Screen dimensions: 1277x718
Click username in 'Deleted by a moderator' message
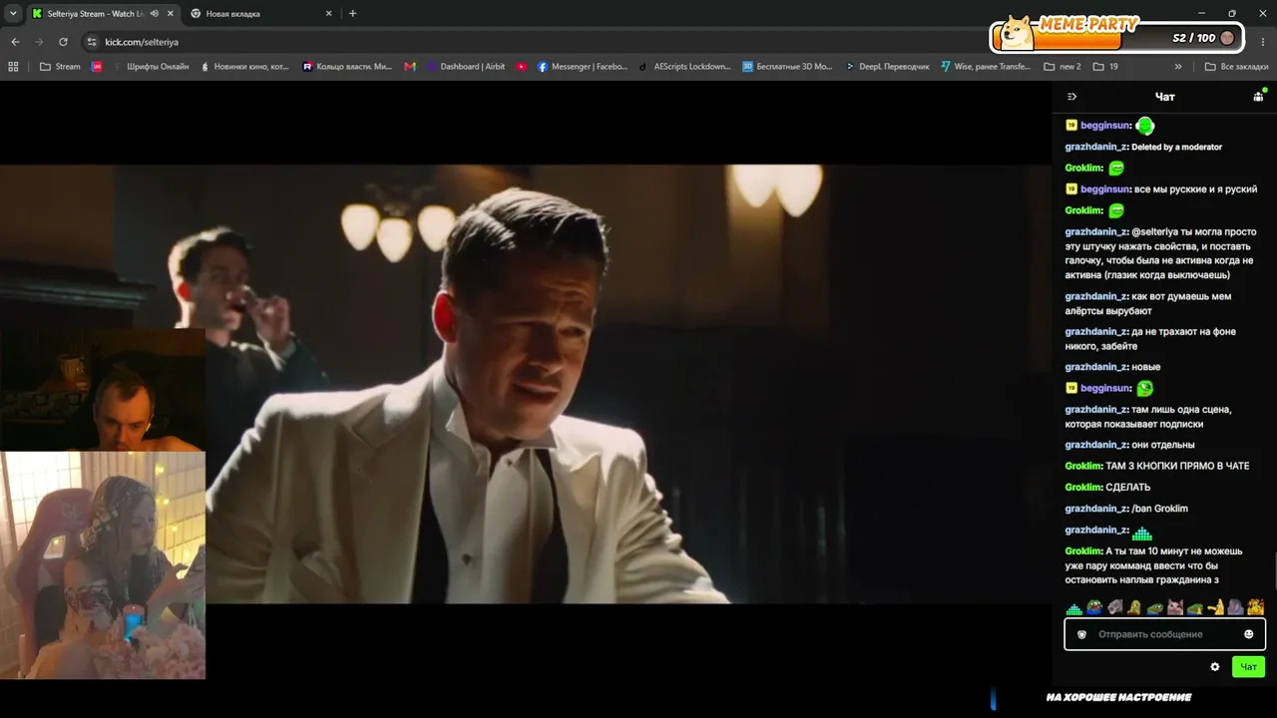click(1095, 147)
